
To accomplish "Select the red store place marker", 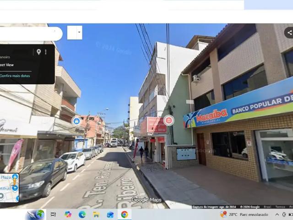I will [x=169, y=120].
